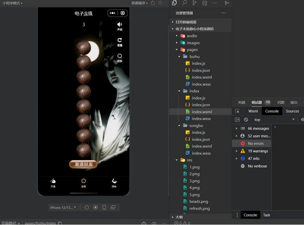Open the search icon in the sidebar toolbar
This screenshot has width=304, height=225.
tap(184, 3)
